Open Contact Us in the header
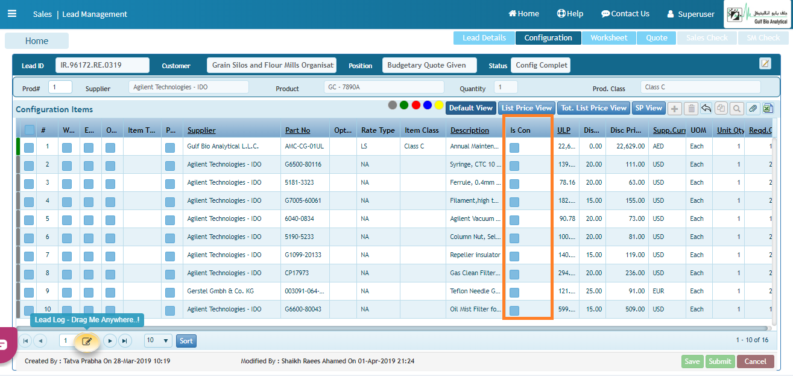The image size is (793, 376). (x=625, y=13)
